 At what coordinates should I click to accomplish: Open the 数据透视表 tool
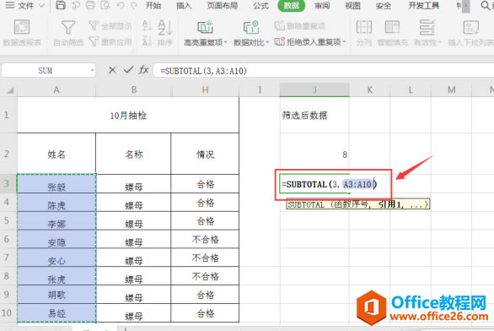point(22,32)
